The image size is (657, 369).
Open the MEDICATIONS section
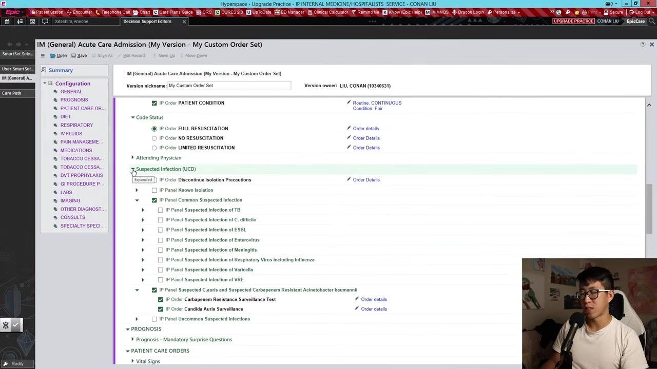click(76, 151)
